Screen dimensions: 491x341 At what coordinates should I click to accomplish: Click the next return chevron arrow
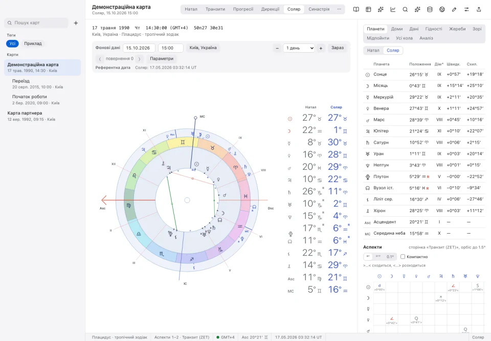click(139, 59)
